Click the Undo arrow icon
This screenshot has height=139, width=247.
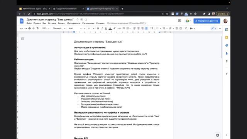tap(22, 28)
